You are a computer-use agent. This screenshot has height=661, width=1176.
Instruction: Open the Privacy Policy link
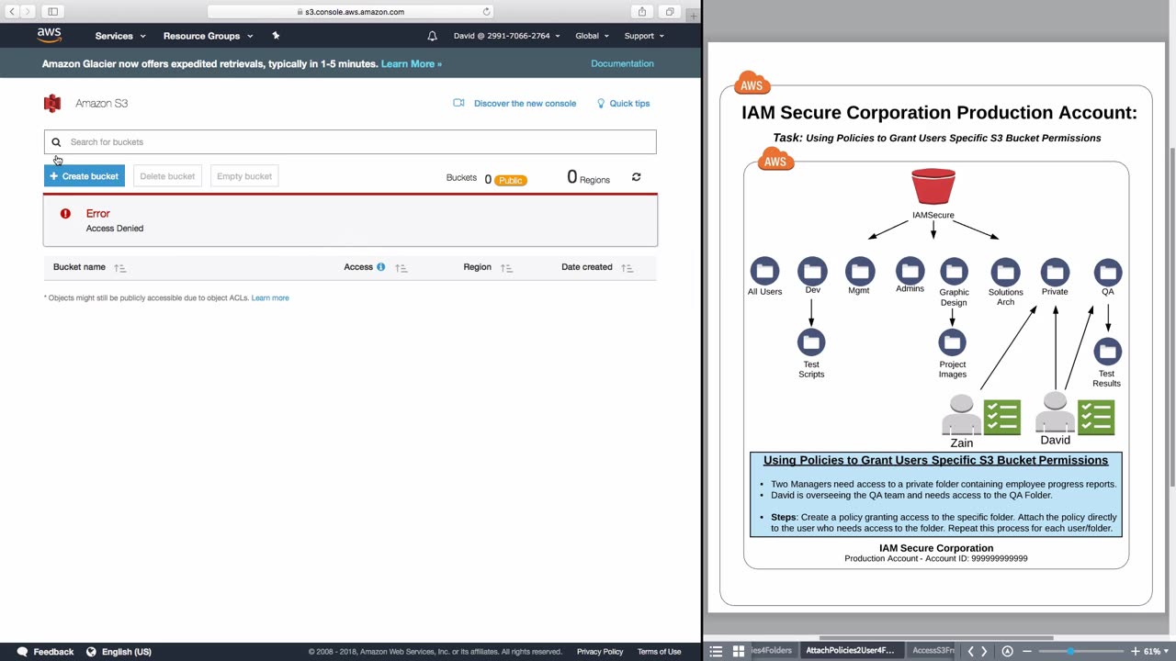[x=600, y=652]
